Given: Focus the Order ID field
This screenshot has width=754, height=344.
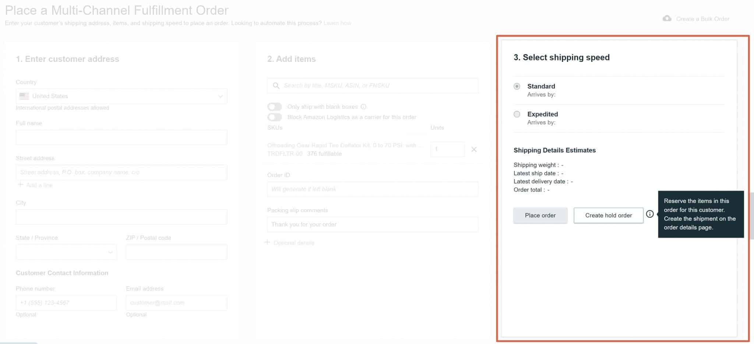Looking at the screenshot, I should pyautogui.click(x=373, y=189).
